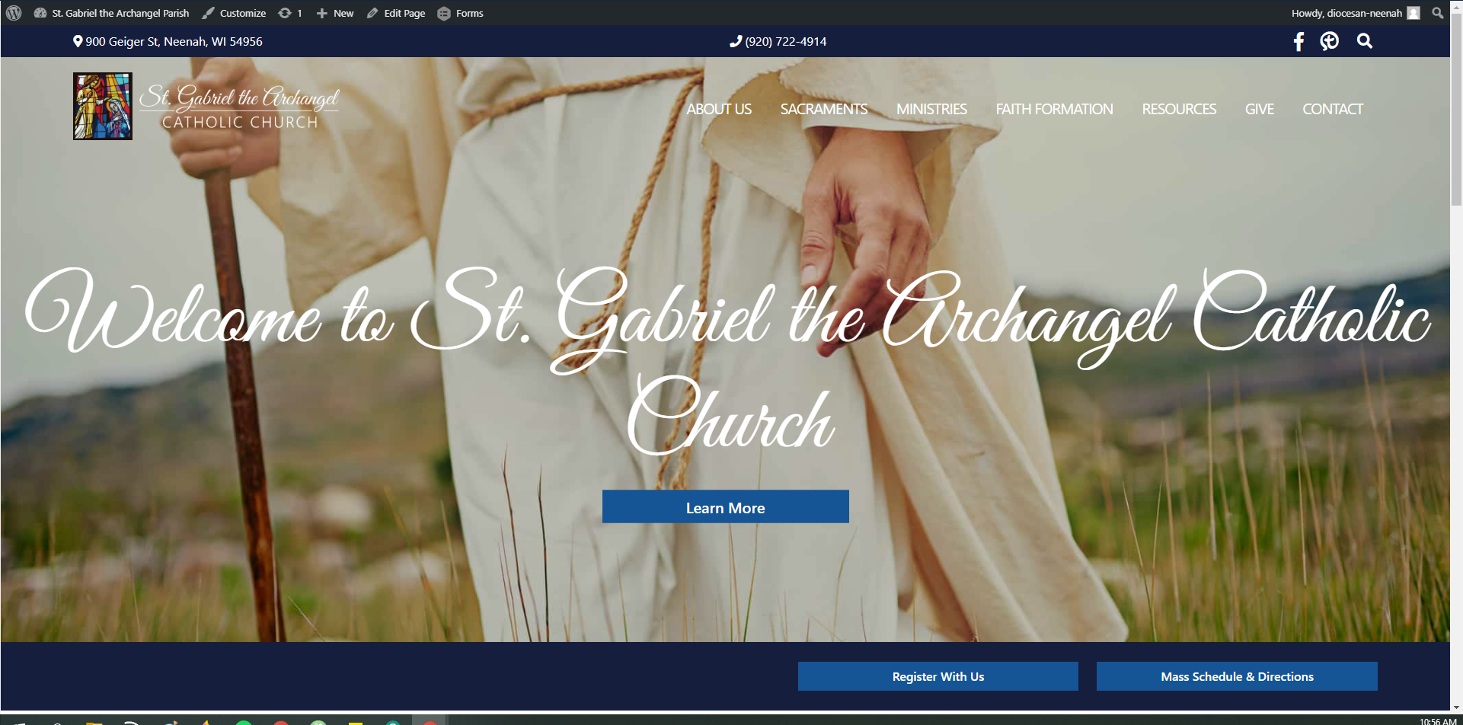Click the Learn More button

pos(725,507)
